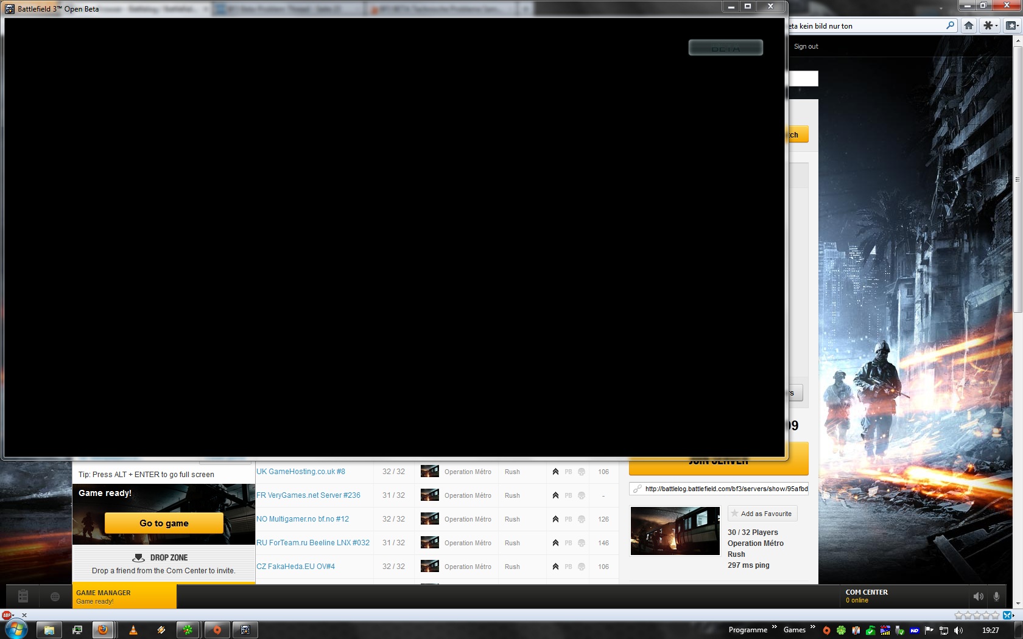Select NO Multigamer.no bf.no #12 server
The image size is (1023, 639).
click(303, 519)
